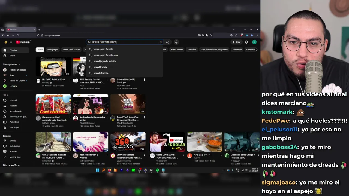
Task: Go back with browser back arrow
Action: pyautogui.click(x=8, y=35)
